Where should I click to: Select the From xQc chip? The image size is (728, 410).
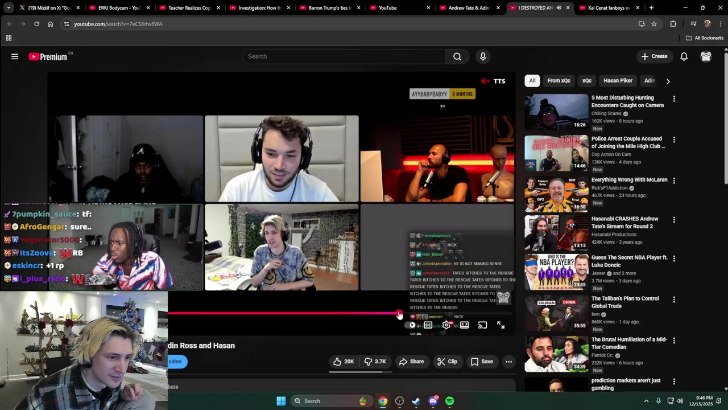(559, 81)
